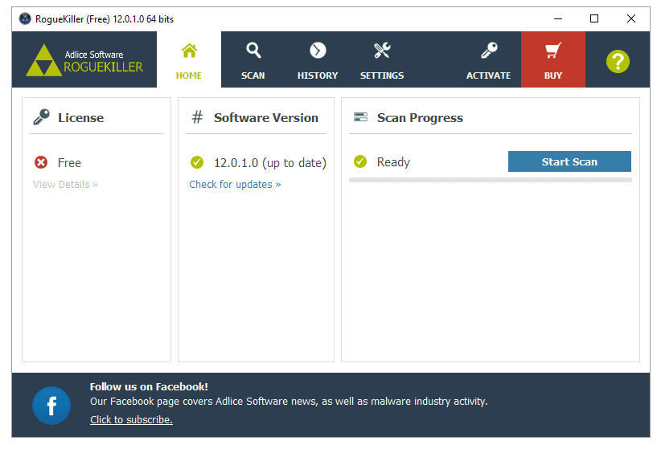This screenshot has height=449, width=657.
Task: Open help with the question mark icon
Action: [x=618, y=61]
